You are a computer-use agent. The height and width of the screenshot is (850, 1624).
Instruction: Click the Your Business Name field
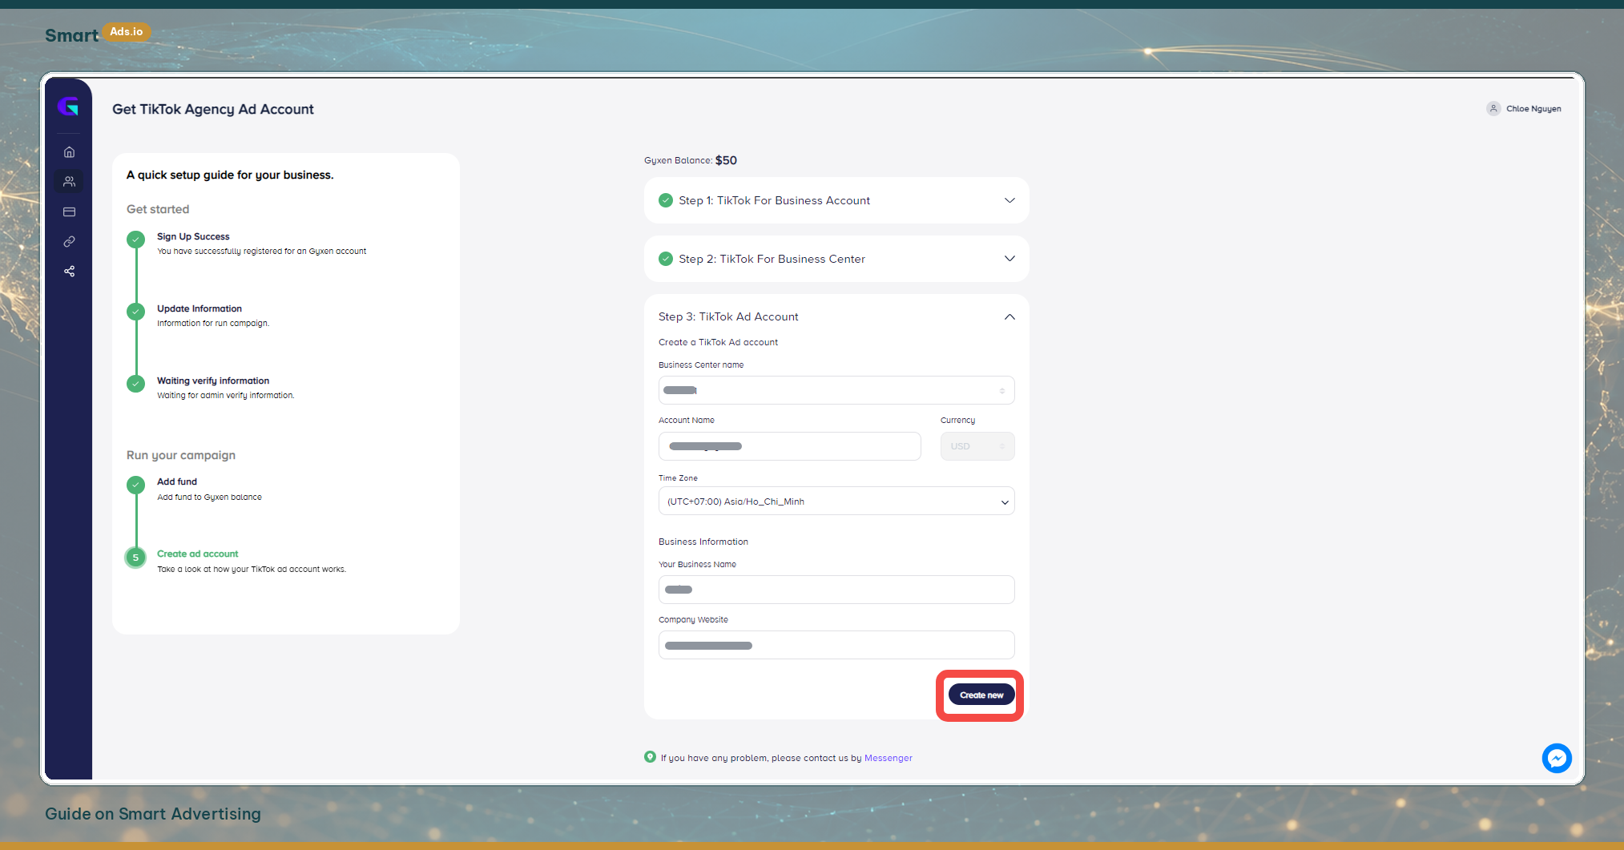tap(836, 590)
